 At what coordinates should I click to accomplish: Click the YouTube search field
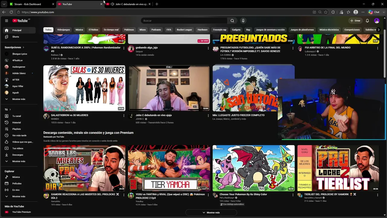[x=184, y=21]
